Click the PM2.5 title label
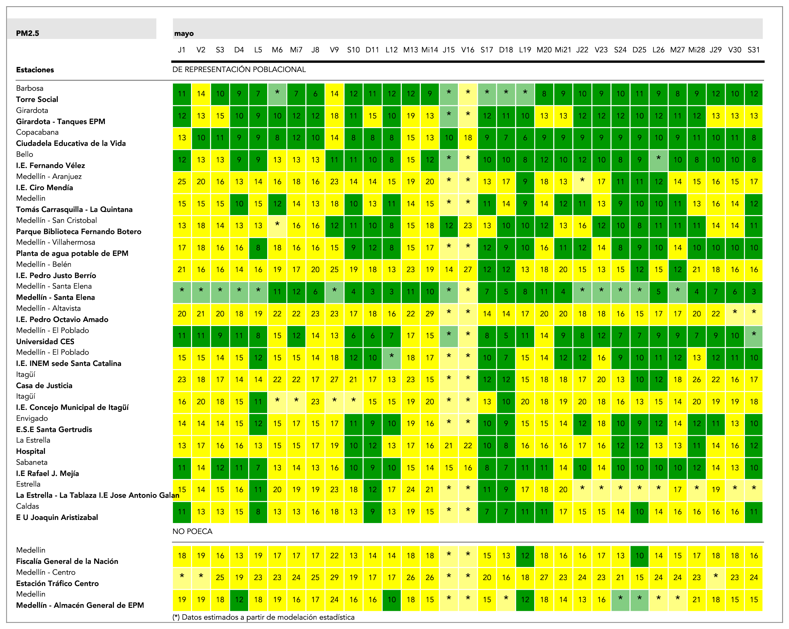The height and width of the screenshot is (629, 789). pos(27,33)
